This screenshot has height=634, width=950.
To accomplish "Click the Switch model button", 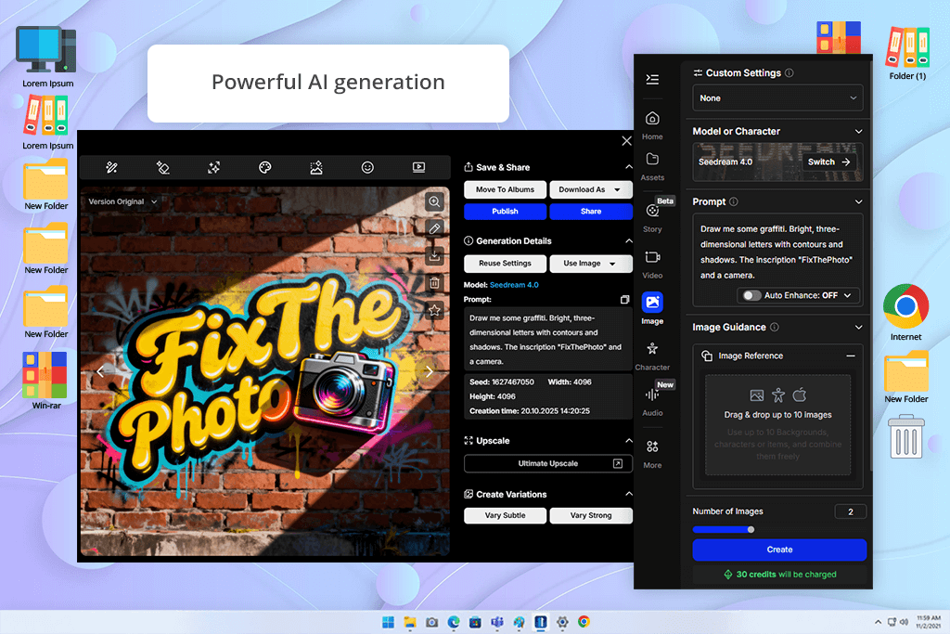I will click(828, 162).
